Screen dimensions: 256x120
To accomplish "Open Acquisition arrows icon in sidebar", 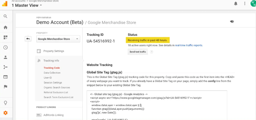I will 6,67.
